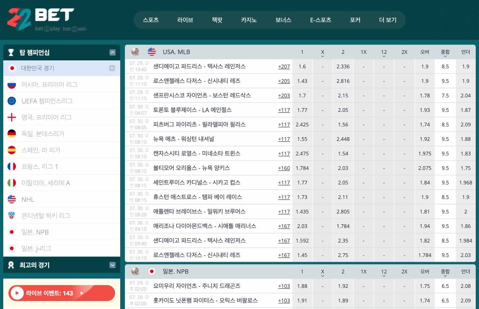Screen dimensions: 479x309
Task: Click the Korea flag icon beside 대한민국 경기
Action: 12,68
